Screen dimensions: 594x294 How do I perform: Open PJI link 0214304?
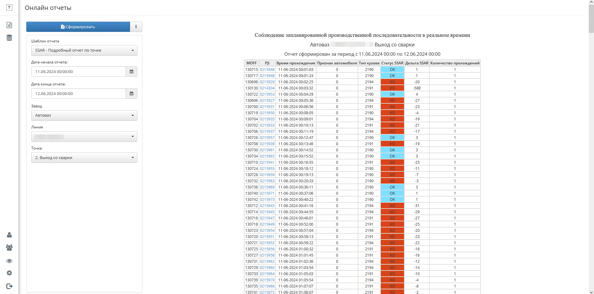pos(267,88)
